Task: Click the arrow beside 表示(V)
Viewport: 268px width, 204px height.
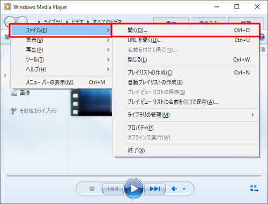Action: pos(108,40)
